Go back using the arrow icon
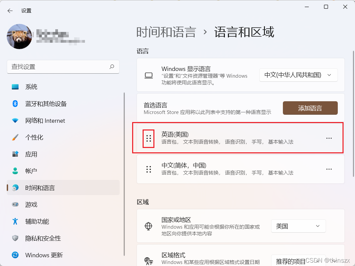355x266 pixels. 10,11
